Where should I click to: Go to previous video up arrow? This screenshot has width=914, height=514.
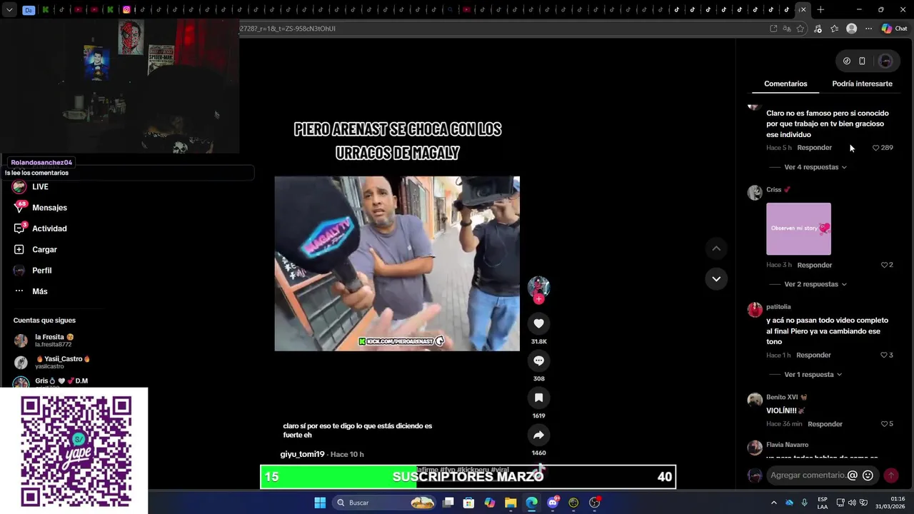(x=716, y=248)
